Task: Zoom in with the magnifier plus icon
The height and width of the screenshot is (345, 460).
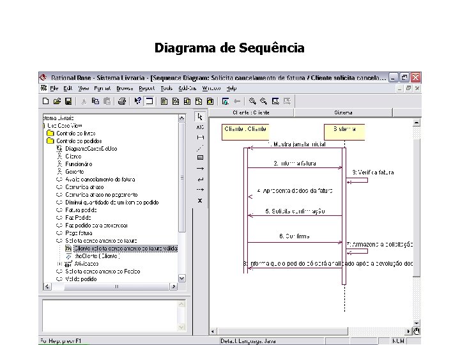Action: point(252,101)
